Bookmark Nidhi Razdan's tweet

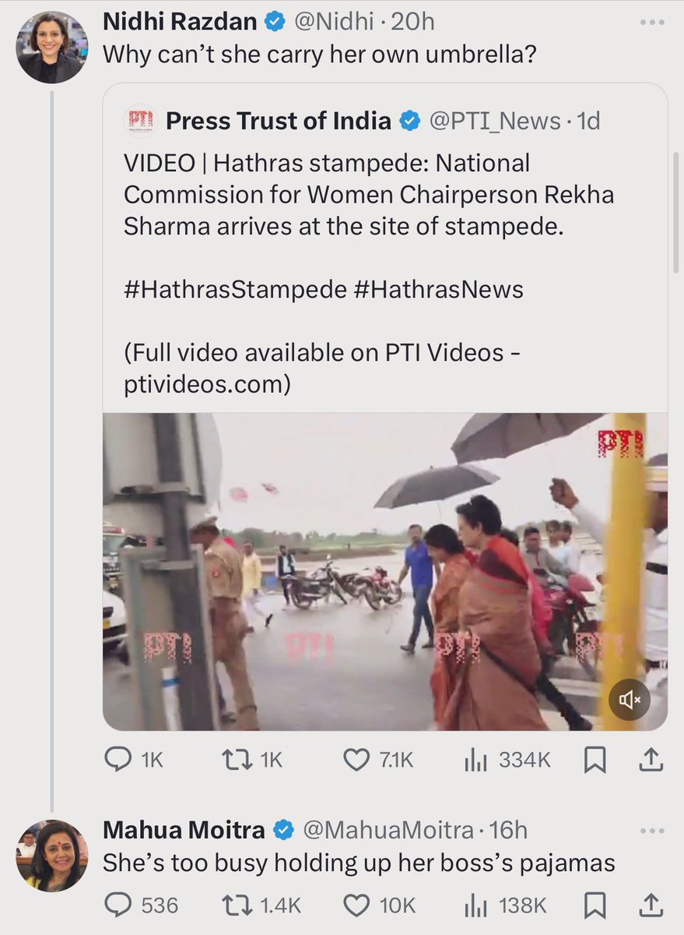pos(595,760)
